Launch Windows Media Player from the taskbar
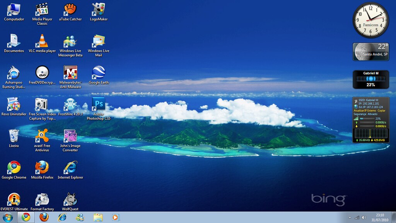 116,217
